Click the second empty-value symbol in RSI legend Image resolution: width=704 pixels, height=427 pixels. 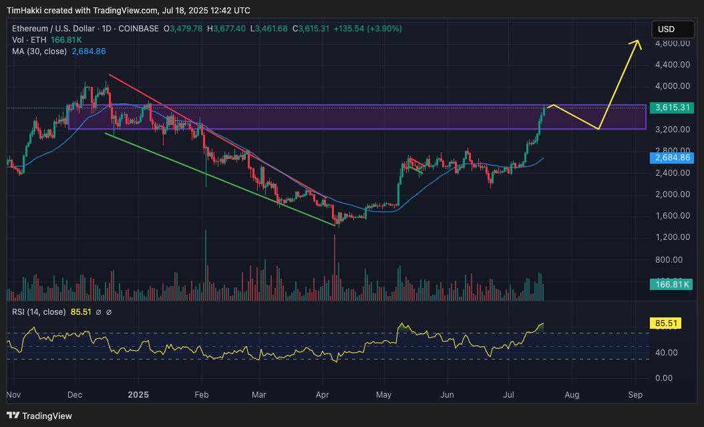tap(109, 312)
